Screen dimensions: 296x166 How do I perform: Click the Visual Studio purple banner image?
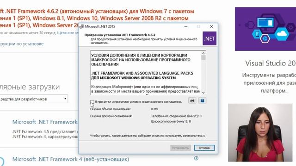point(265,29)
